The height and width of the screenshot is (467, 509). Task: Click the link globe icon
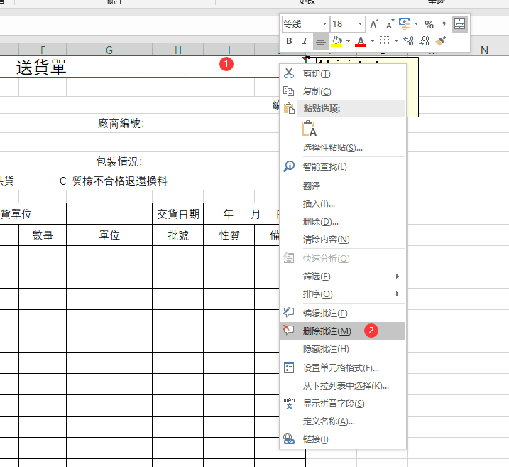tap(289, 439)
